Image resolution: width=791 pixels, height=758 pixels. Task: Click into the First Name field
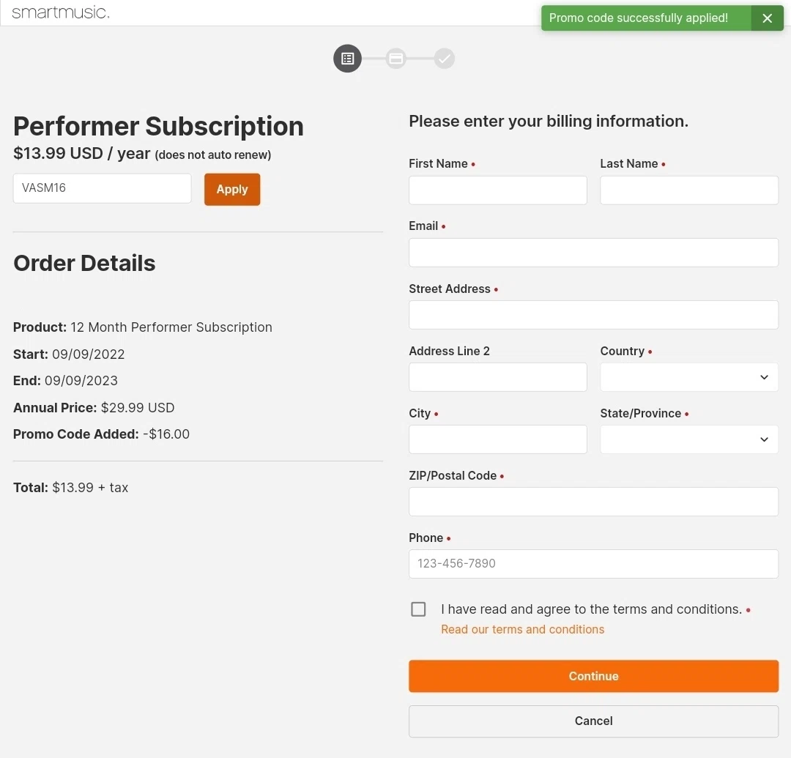(498, 190)
